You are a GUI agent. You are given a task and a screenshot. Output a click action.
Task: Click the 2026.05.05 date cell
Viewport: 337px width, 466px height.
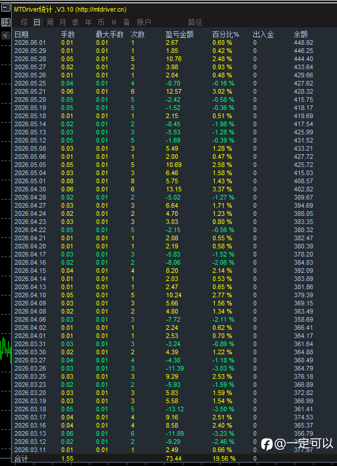[x=30, y=165]
